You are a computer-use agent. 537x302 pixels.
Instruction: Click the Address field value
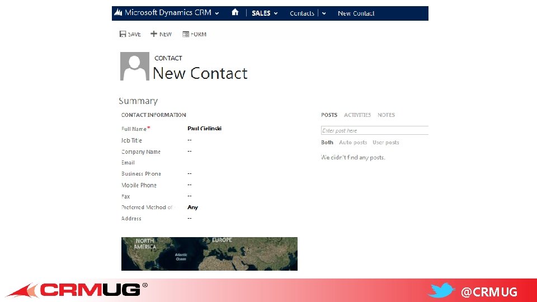190,219
